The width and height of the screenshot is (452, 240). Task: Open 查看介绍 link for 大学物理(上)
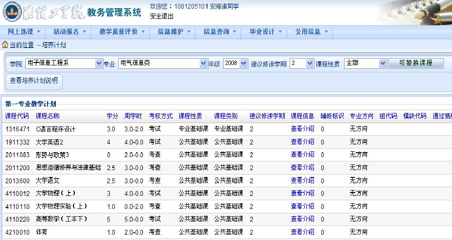click(302, 193)
